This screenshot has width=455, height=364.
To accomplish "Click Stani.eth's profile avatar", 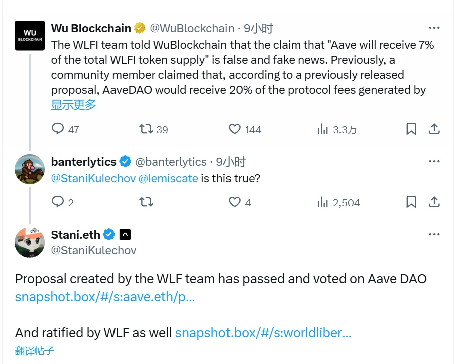I will tap(30, 242).
